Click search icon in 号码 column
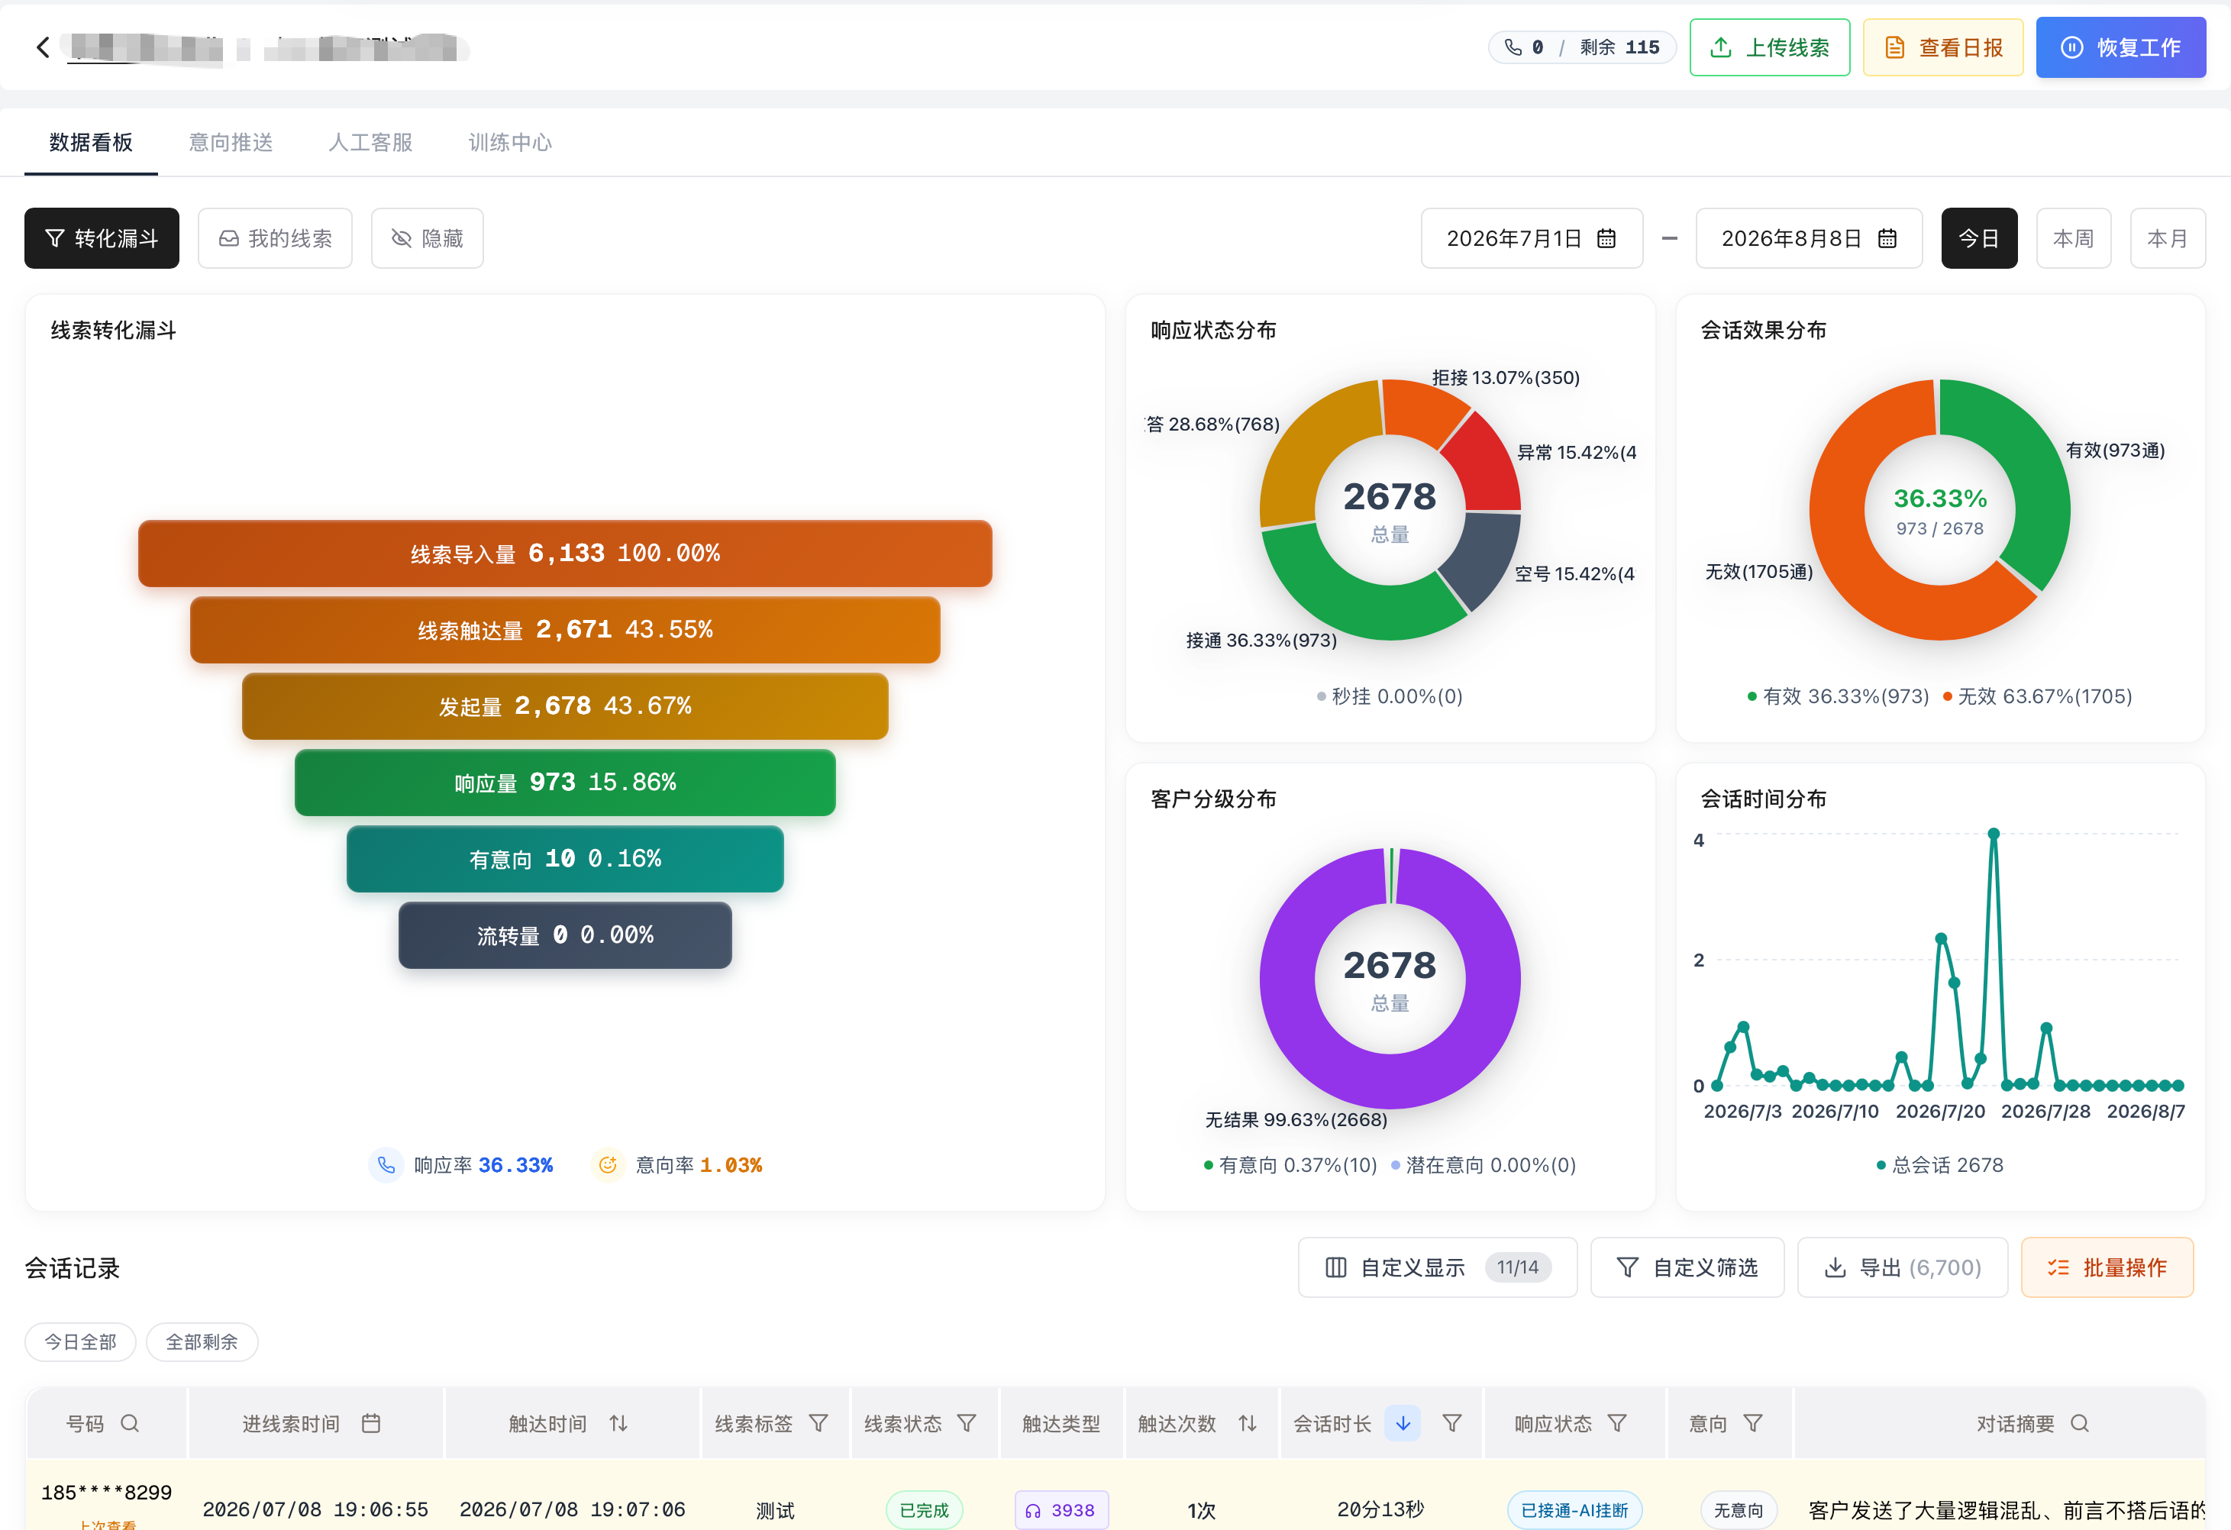2231x1530 pixels. [x=130, y=1422]
